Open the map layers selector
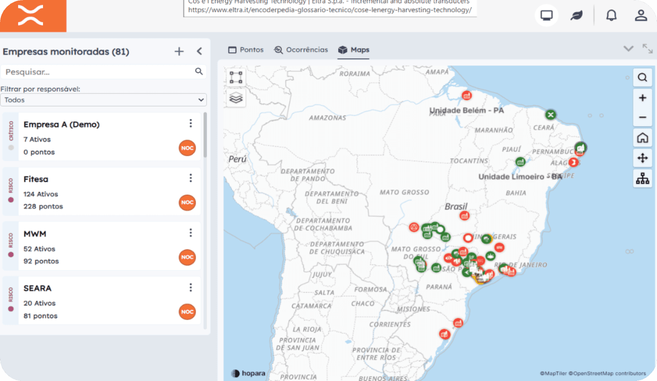 (236, 98)
